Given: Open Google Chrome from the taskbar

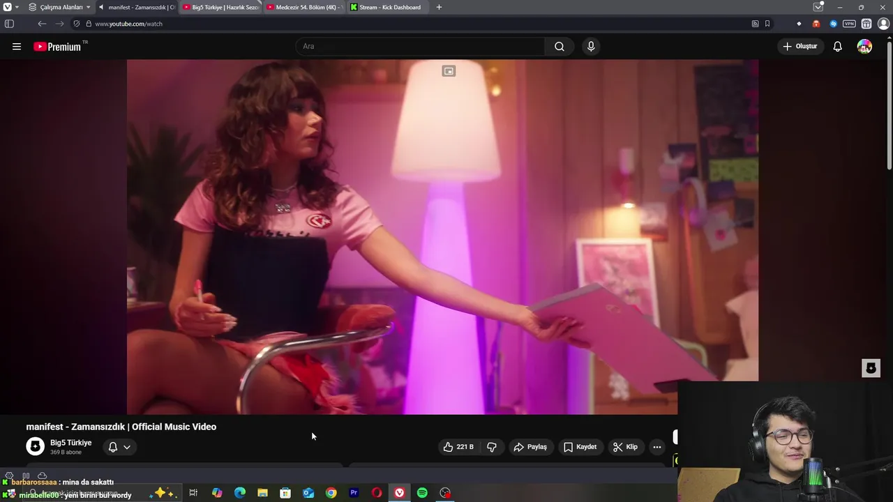Looking at the screenshot, I should tap(331, 493).
